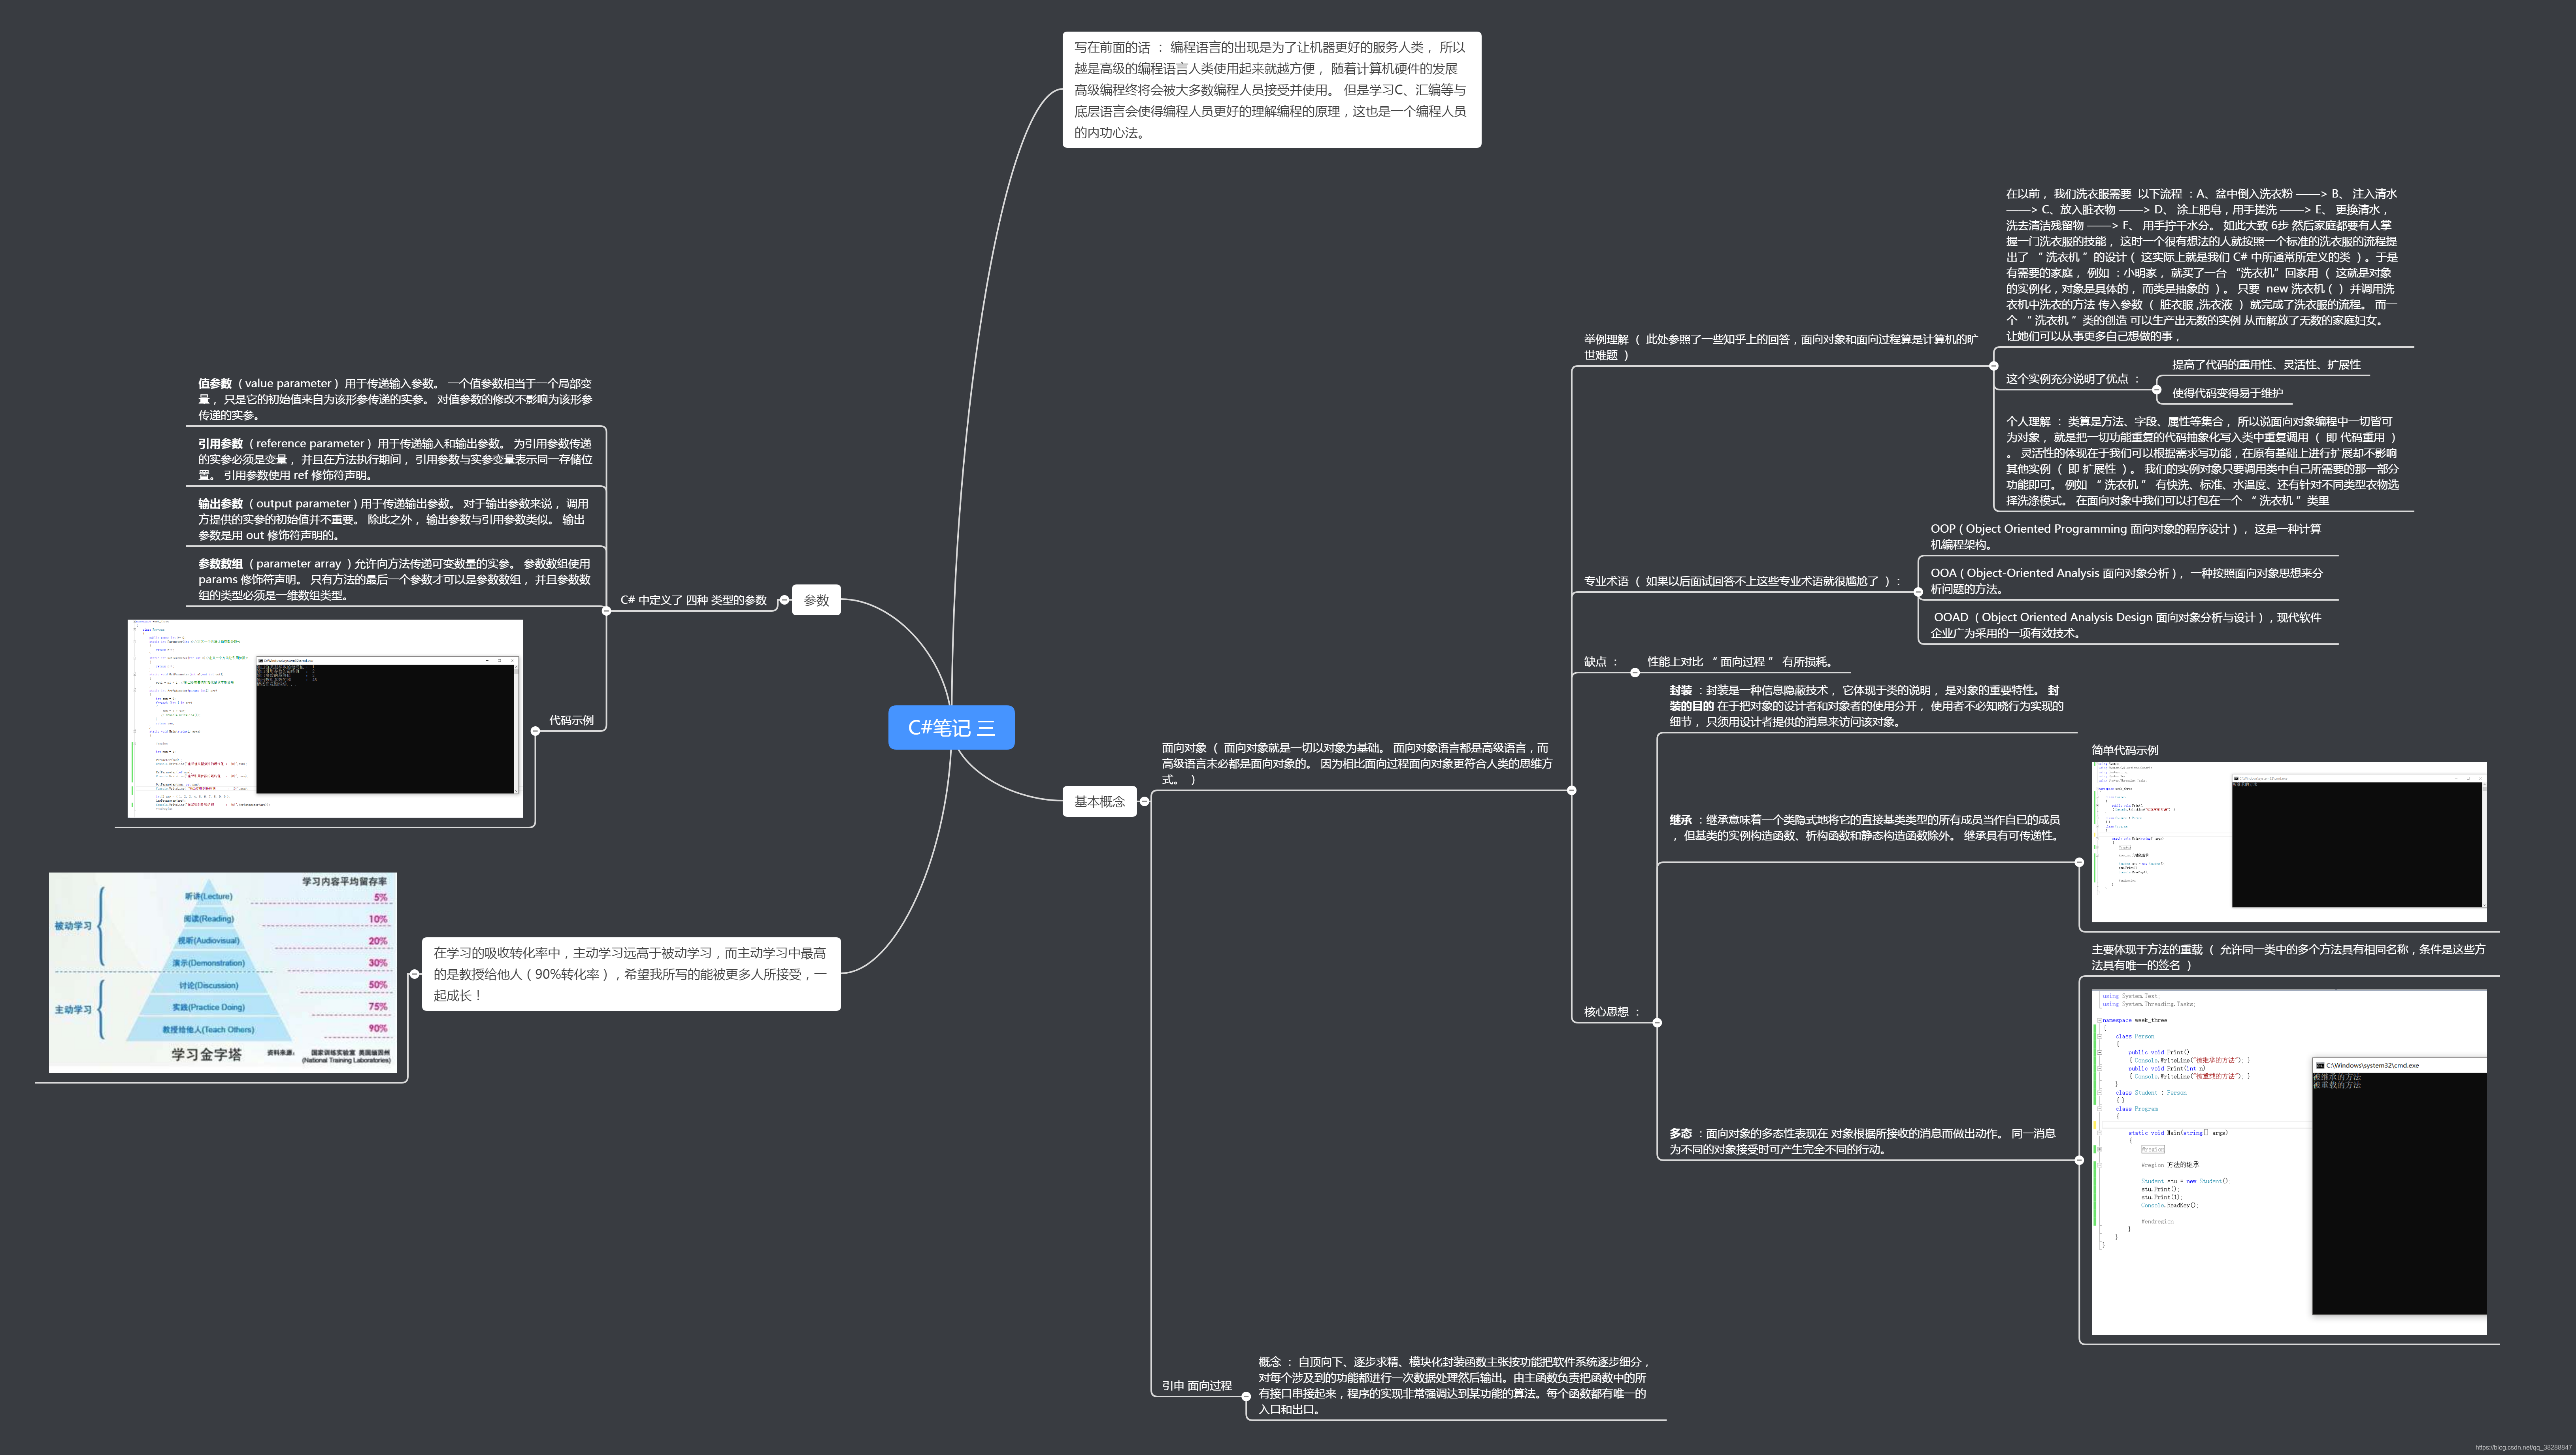Collapse the 举例理解 branch toggle
Screen dimensions: 2576x1455
[1993, 365]
